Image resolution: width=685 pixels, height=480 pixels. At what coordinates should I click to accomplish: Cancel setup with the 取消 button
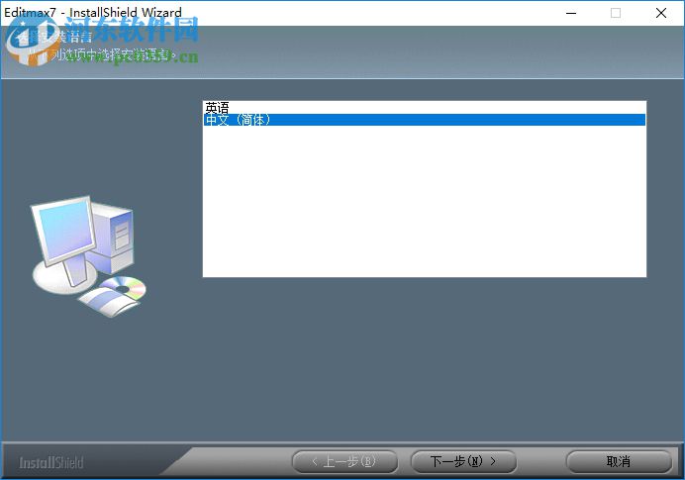(619, 461)
